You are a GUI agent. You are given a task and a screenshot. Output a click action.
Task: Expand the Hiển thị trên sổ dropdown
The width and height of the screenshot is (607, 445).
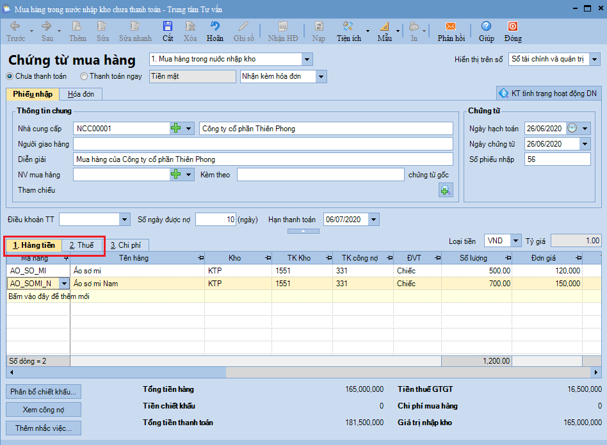point(595,59)
